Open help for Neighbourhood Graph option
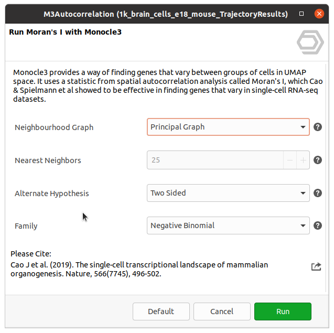 click(317, 127)
